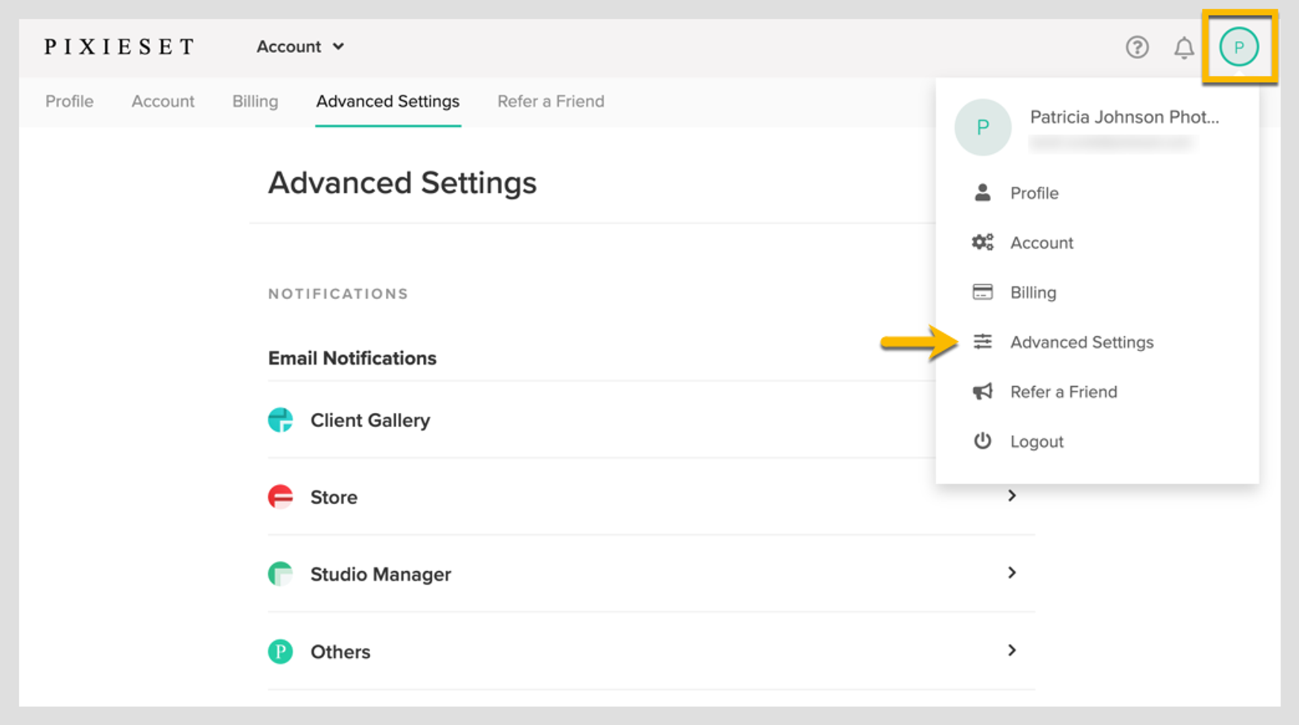Click the Advanced Settings page heading
This screenshot has height=725, width=1299.
pos(402,183)
